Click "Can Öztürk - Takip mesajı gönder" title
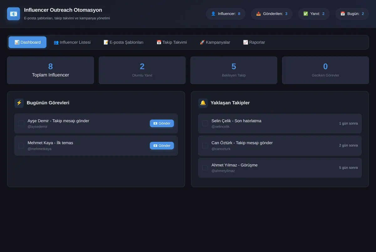The image size is (376, 252). pyautogui.click(x=242, y=143)
